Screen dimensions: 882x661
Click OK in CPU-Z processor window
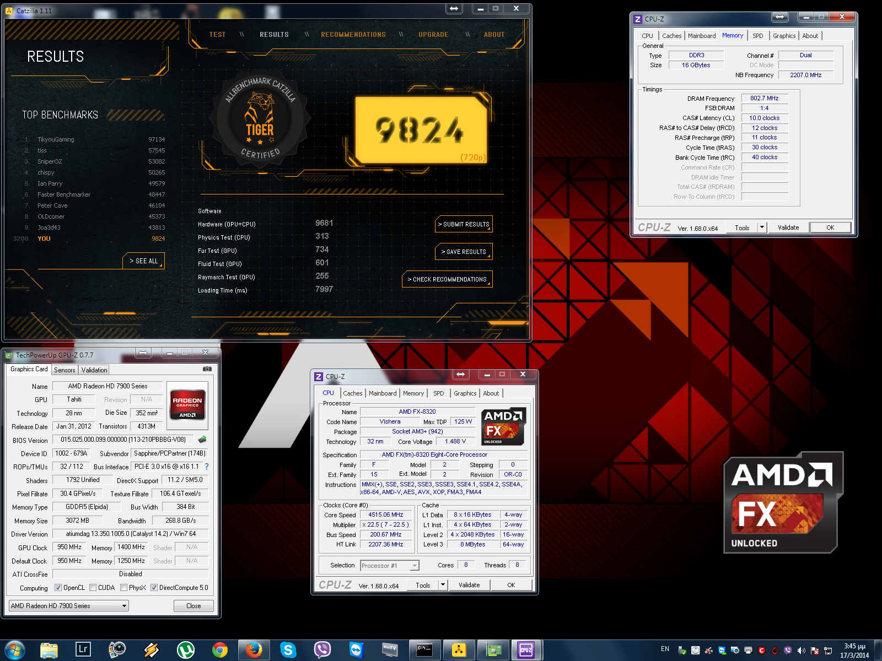[511, 585]
